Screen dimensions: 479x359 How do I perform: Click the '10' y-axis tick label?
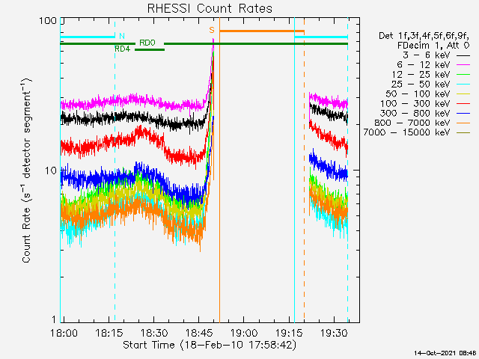(51, 171)
